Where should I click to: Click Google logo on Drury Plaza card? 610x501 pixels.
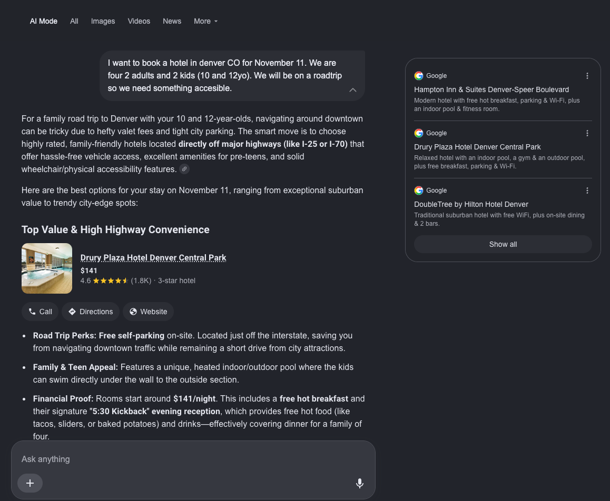(x=419, y=133)
